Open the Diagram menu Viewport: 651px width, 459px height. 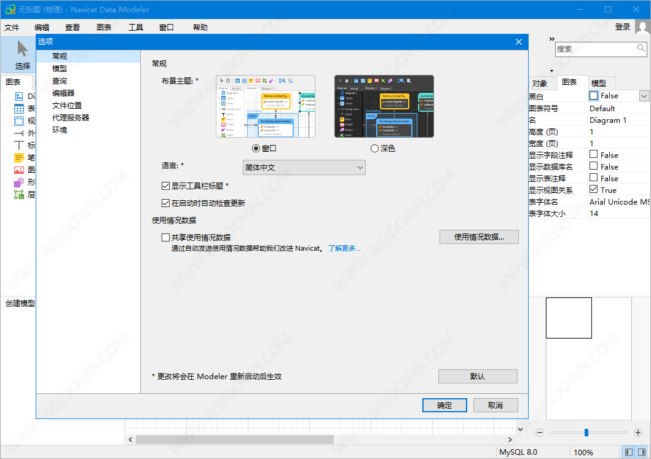pyautogui.click(x=104, y=28)
